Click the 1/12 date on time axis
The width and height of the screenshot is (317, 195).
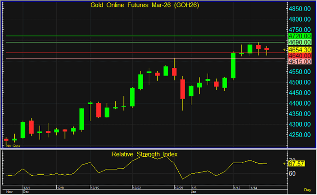point(237,188)
